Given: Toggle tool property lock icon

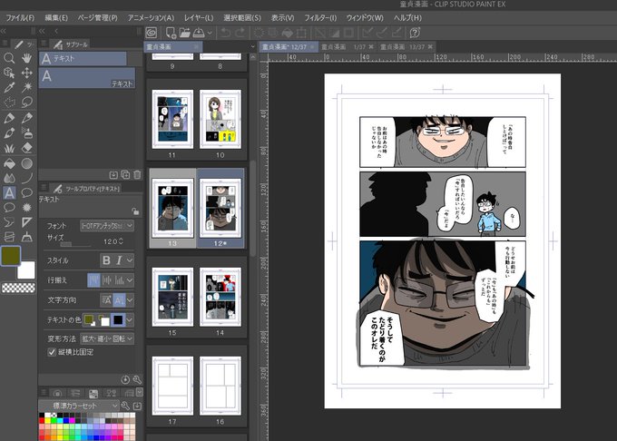Looking at the screenshot, I should point(135,211).
